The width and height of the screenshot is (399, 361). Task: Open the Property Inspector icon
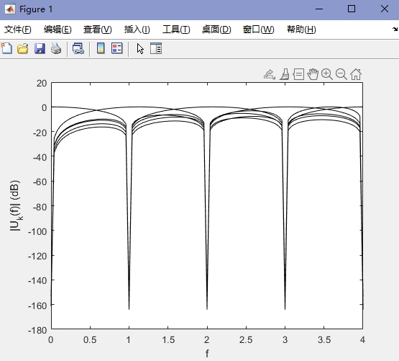click(x=156, y=48)
